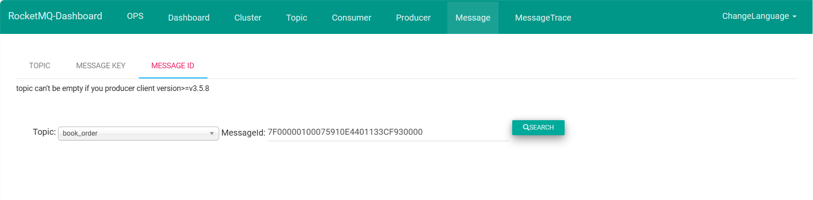Select the MESSAGE ID tab
The image size is (813, 200).
173,66
